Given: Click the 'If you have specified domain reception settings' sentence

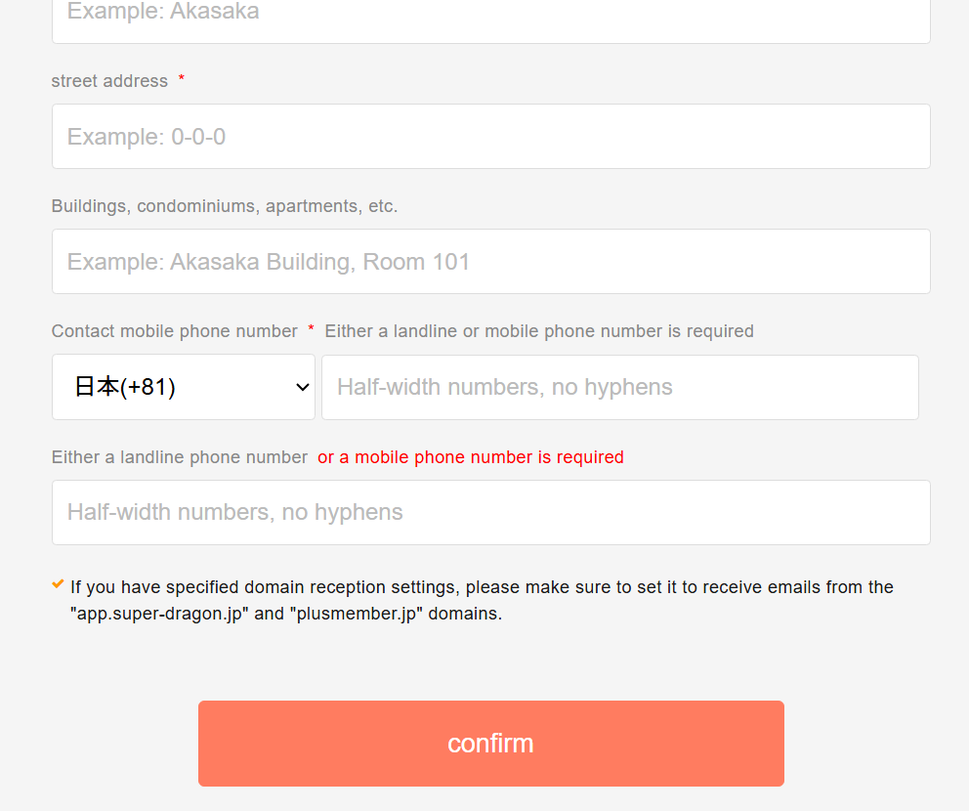Looking at the screenshot, I should tap(482, 587).
